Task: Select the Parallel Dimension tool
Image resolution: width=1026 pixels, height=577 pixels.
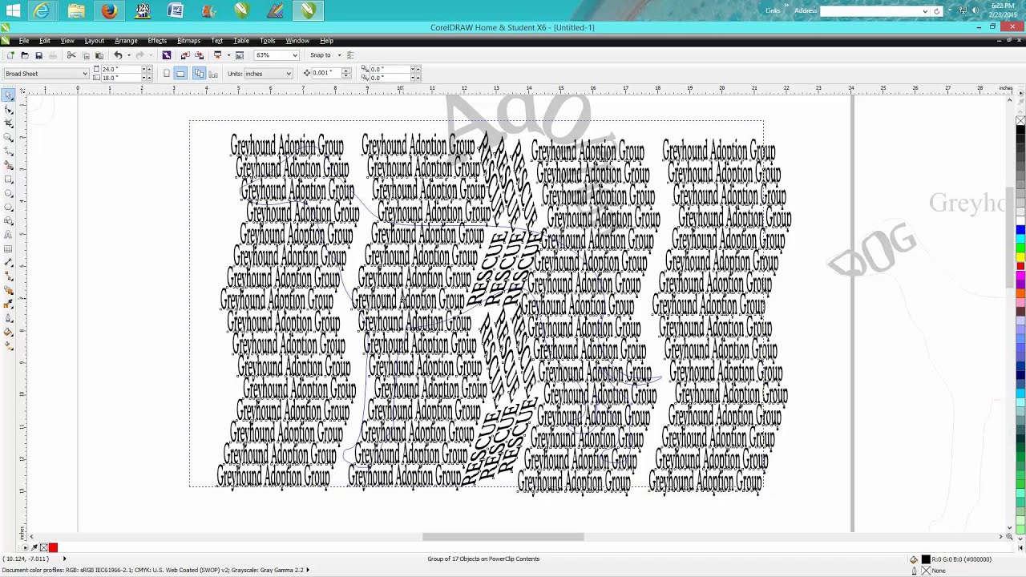Action: 9,262
